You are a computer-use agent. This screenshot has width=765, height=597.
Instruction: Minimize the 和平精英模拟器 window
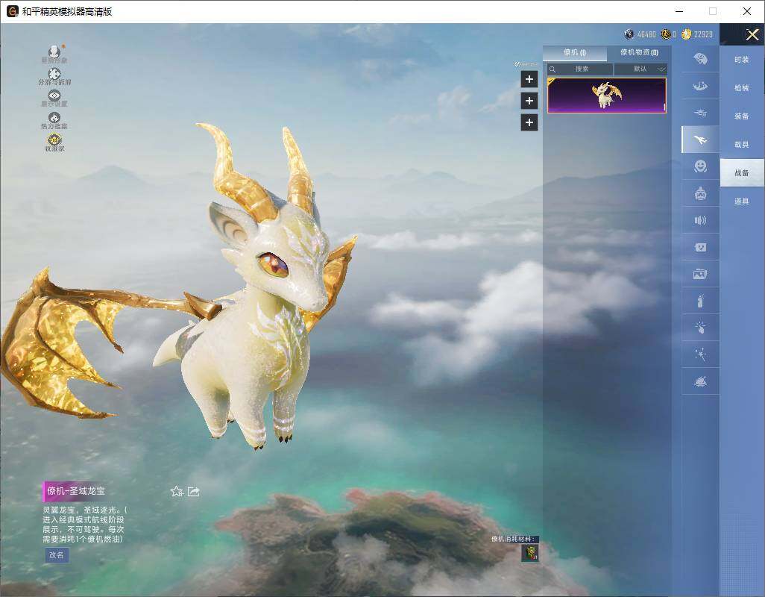679,11
